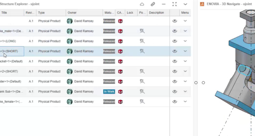Click the position icon in ider<1>(Default) row
255x136 pixels.
(x=142, y=81)
